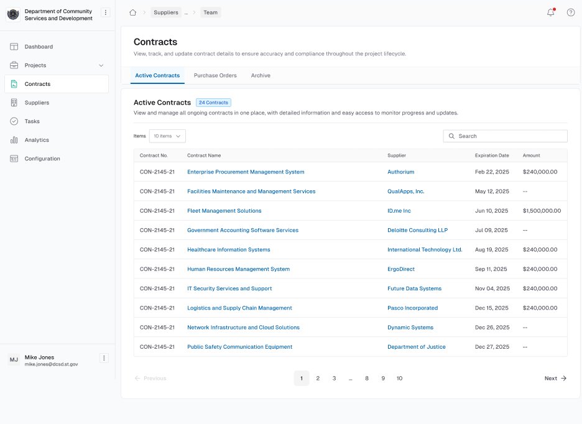The height and width of the screenshot is (424, 582).
Task: Expand the Projects sidebar section
Action: click(x=101, y=65)
